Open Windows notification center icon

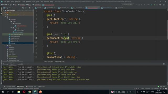pyautogui.click(x=165, y=92)
